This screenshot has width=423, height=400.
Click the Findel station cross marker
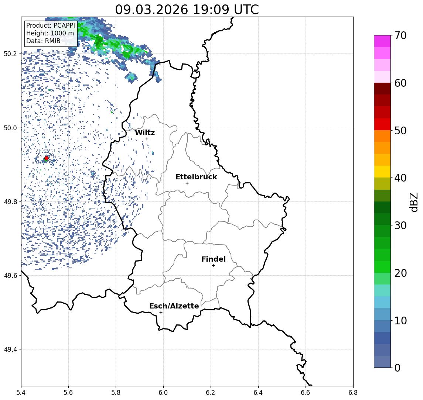213,266
